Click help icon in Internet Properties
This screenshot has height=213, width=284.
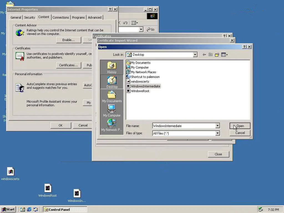point(110,9)
